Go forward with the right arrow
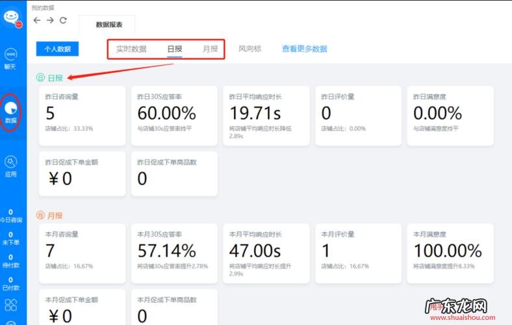 point(50,20)
